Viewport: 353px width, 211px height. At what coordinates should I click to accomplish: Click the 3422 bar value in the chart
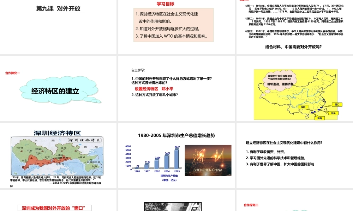point(167,153)
